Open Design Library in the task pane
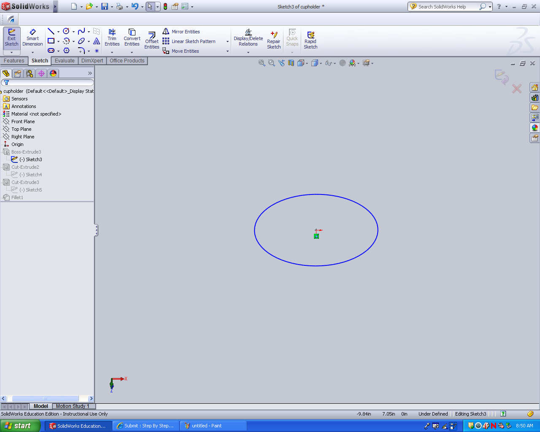540x432 pixels. [535, 97]
